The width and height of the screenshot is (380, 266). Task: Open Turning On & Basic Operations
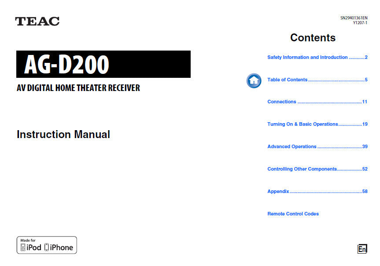(x=317, y=124)
